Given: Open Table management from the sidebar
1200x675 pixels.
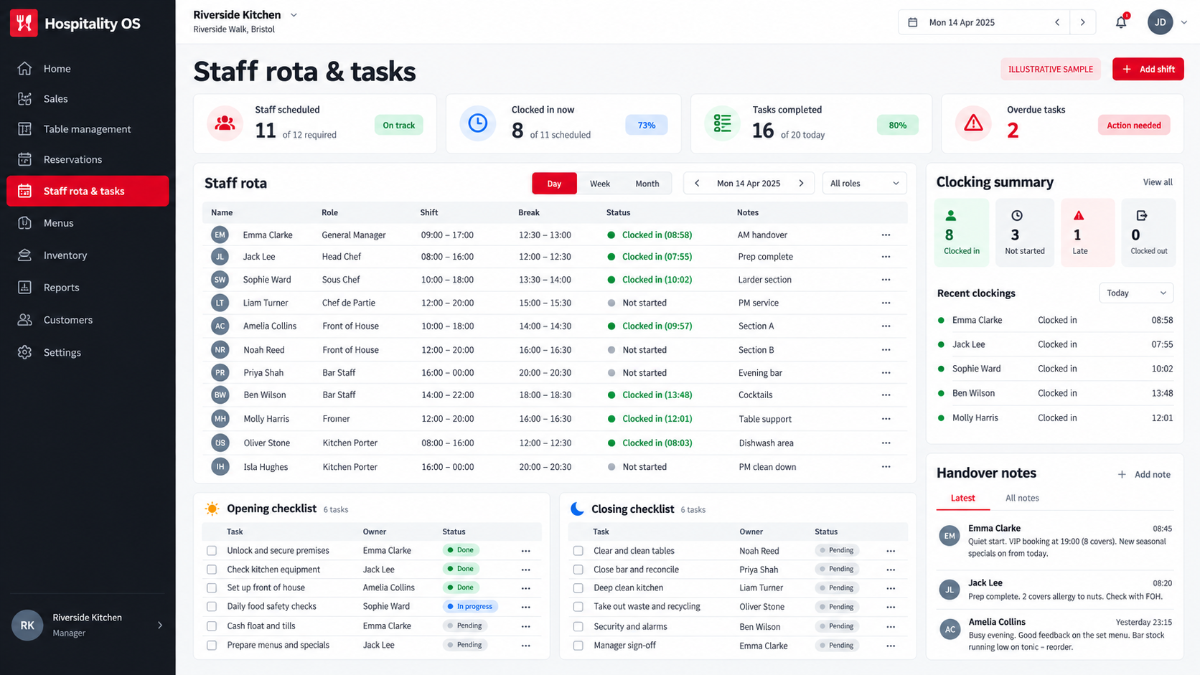Looking at the screenshot, I should point(88,129).
